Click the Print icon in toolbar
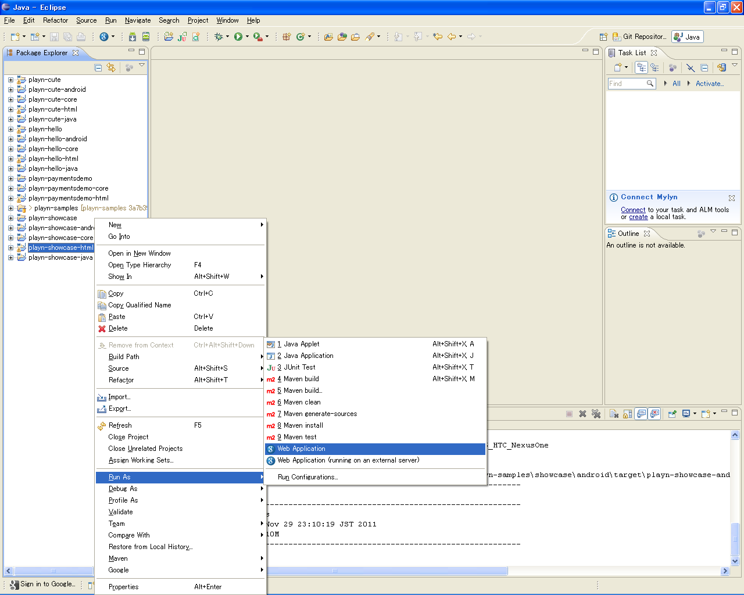 [x=81, y=37]
